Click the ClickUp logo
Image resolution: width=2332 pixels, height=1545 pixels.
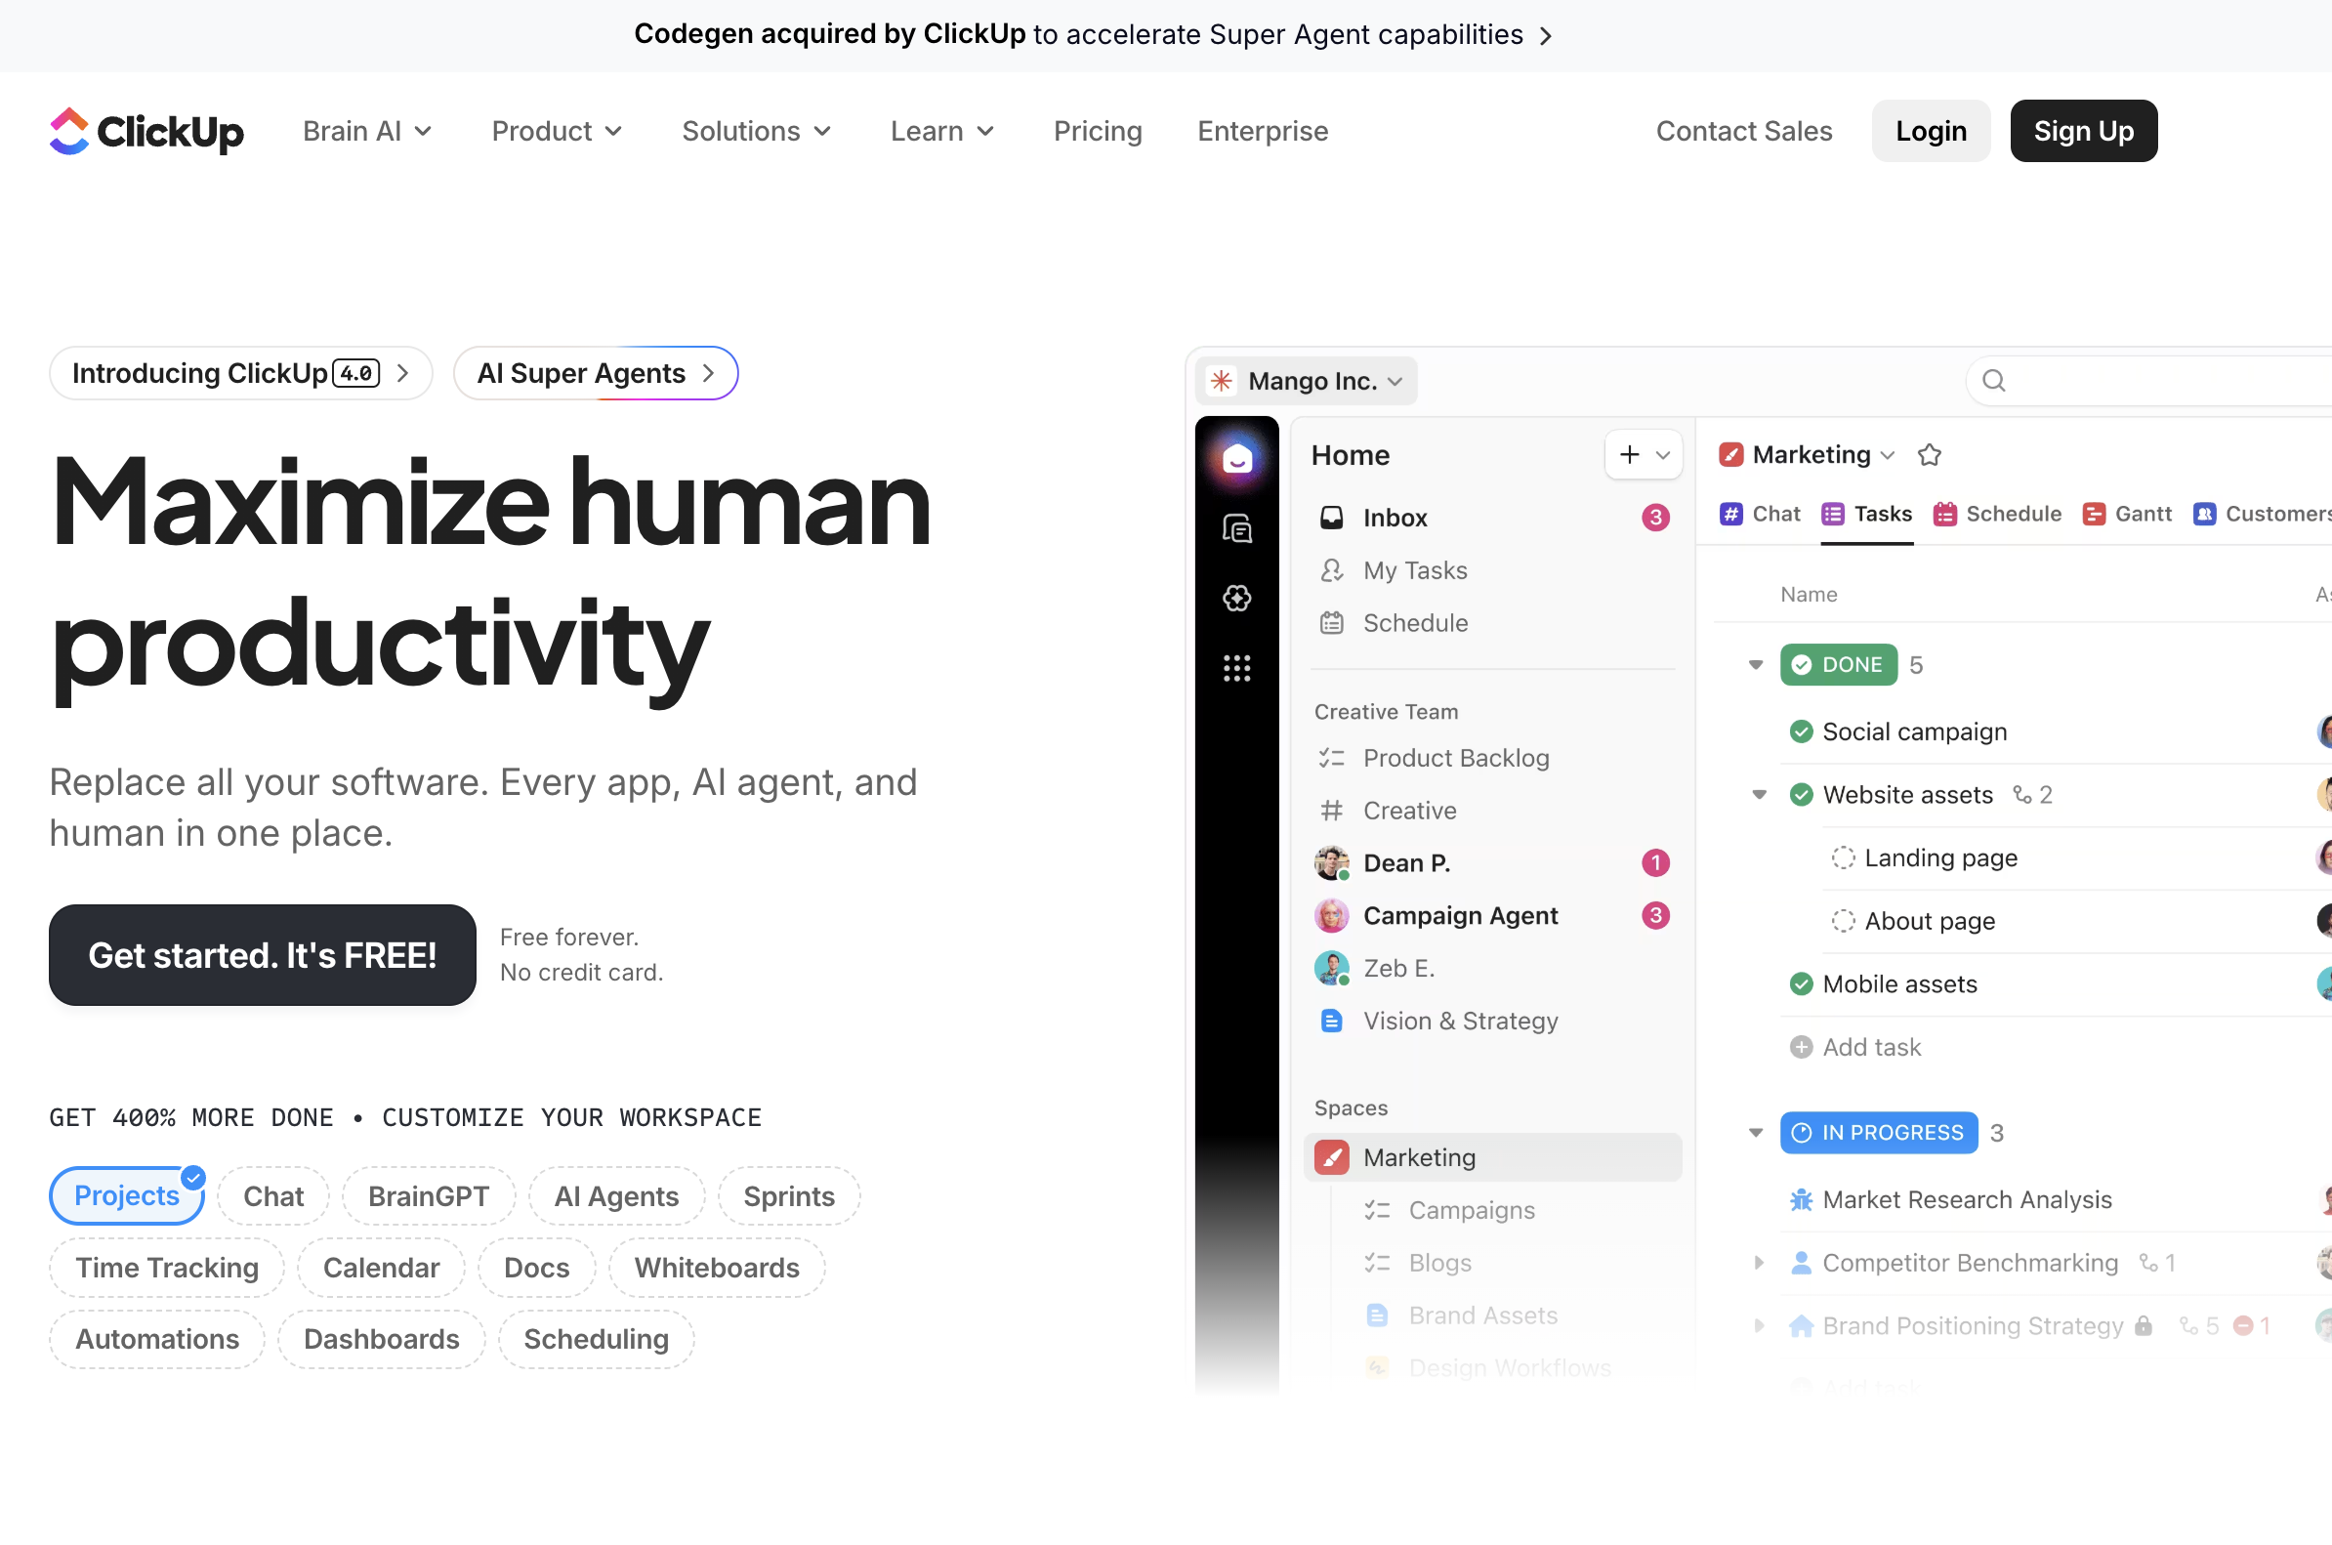tap(146, 131)
